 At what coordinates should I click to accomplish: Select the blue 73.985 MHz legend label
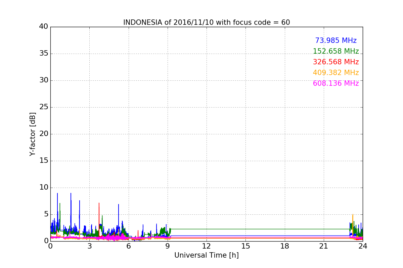coord(336,41)
